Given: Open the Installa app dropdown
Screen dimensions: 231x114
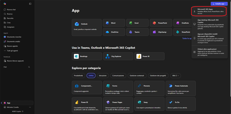Looking at the screenshot, I should [219, 4].
